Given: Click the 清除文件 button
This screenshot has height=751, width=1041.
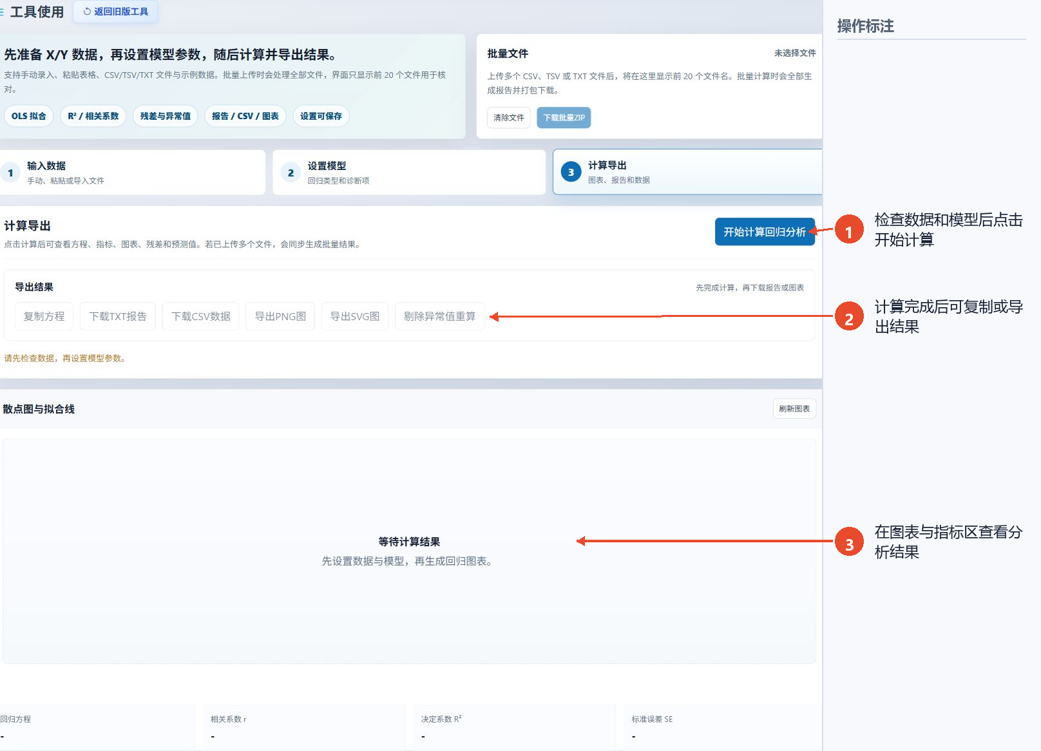Looking at the screenshot, I should 509,117.
